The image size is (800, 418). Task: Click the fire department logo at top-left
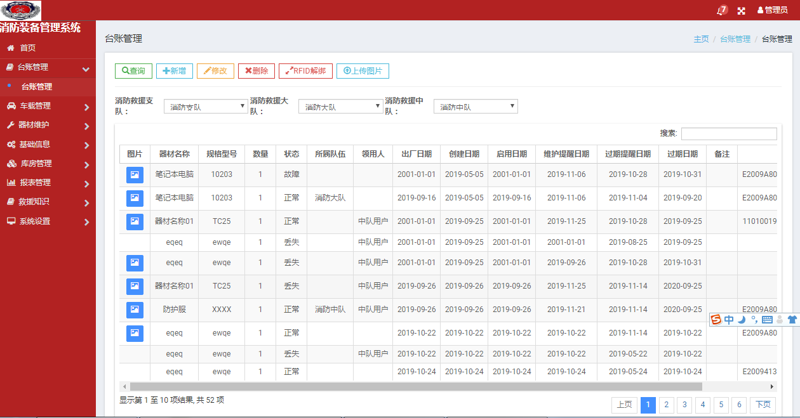click(21, 10)
